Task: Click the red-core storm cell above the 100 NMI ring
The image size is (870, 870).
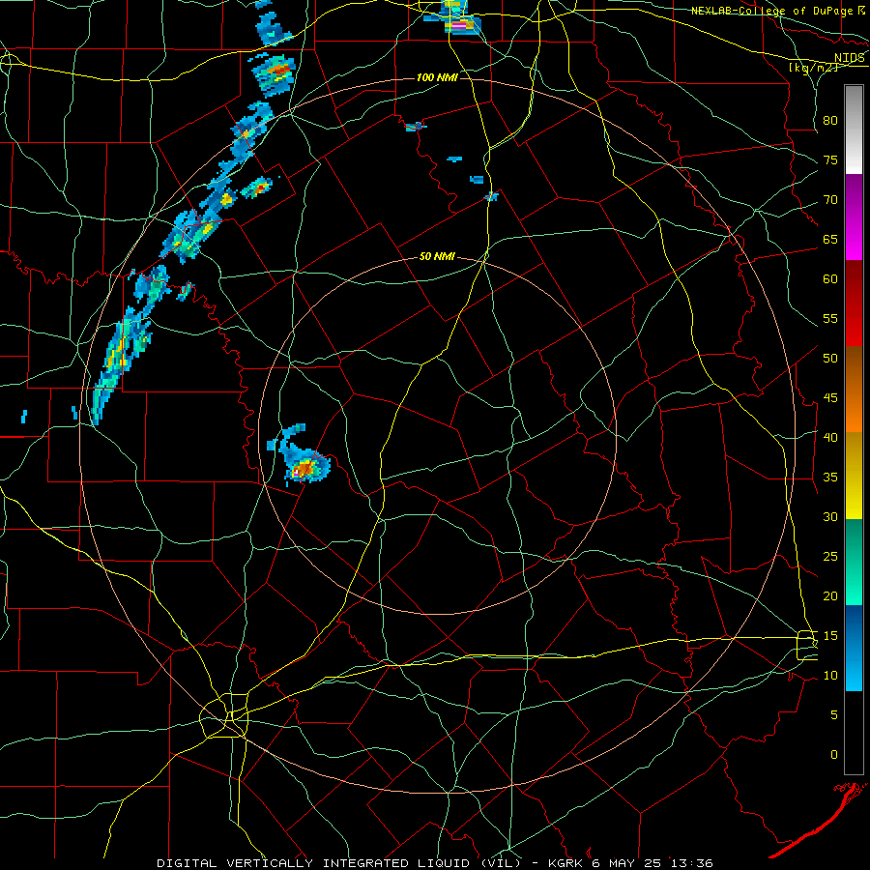Action: coord(275,74)
